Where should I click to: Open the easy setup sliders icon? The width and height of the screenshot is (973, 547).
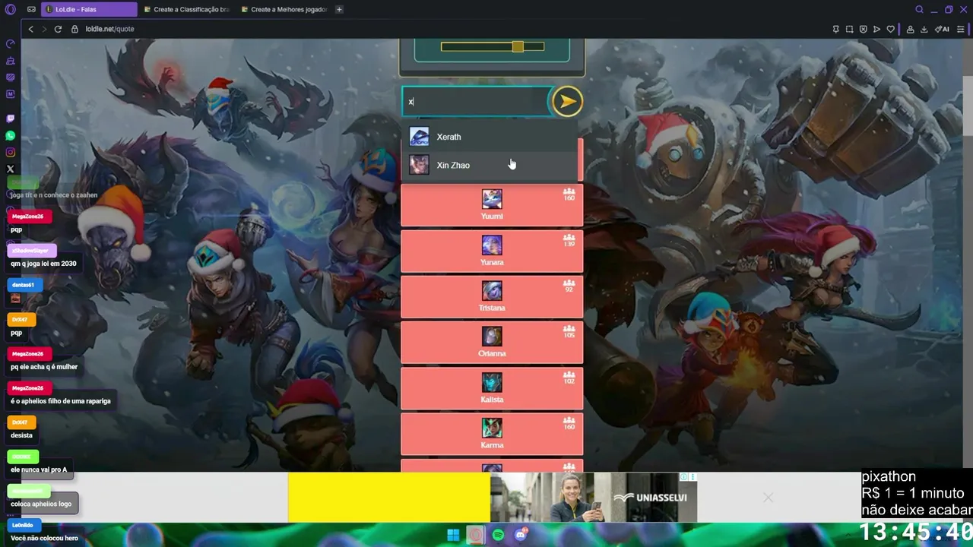point(961,29)
